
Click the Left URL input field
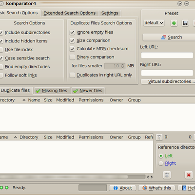(167, 56)
